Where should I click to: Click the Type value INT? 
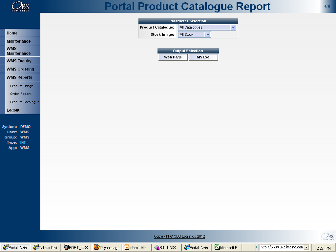pyautogui.click(x=23, y=142)
